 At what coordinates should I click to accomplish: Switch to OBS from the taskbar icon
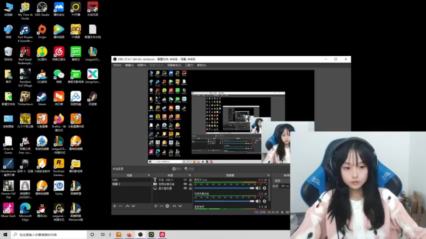tap(140, 234)
